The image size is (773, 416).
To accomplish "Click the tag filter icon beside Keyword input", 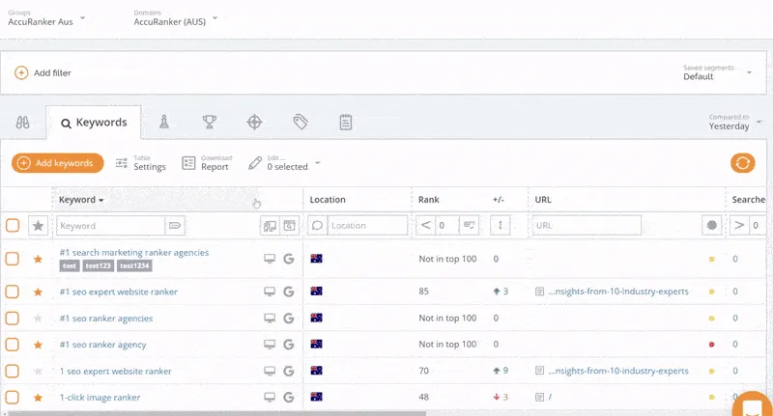I will click(175, 226).
